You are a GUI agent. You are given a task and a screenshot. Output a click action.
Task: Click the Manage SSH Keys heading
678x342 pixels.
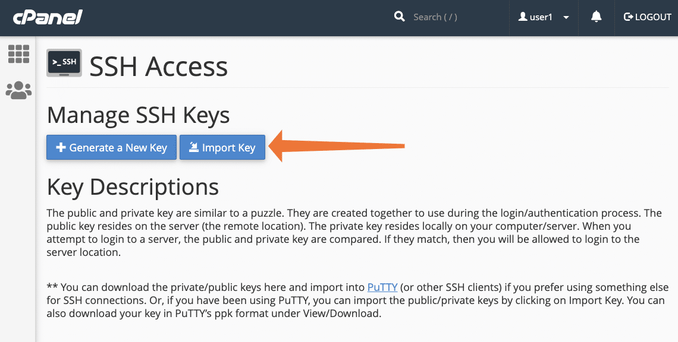tap(138, 115)
